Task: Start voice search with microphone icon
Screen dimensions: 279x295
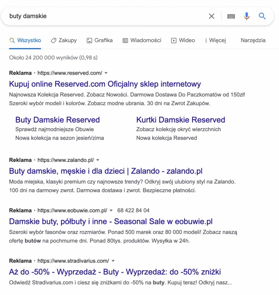Action: 247,16
